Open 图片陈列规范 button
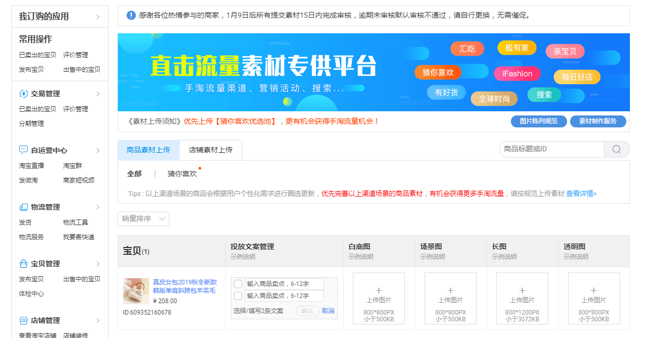645x338 pixels. 538,121
